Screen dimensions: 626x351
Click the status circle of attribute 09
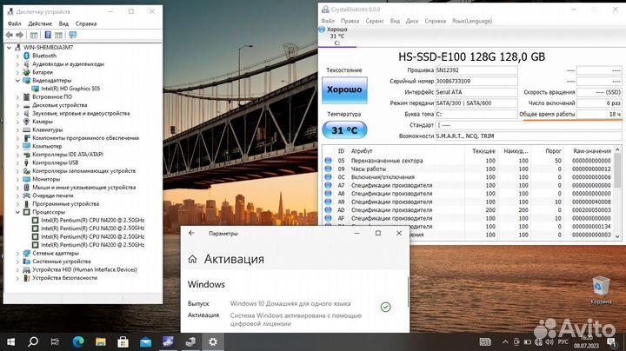click(x=328, y=169)
